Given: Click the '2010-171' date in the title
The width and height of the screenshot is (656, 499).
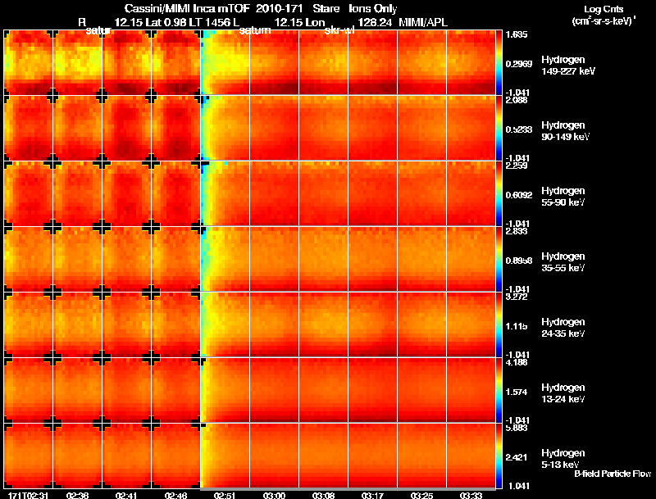Looking at the screenshot, I should pos(279,9).
